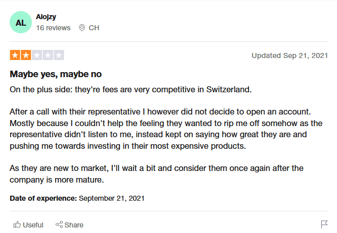Open the AL avatar circle

pos(21,22)
